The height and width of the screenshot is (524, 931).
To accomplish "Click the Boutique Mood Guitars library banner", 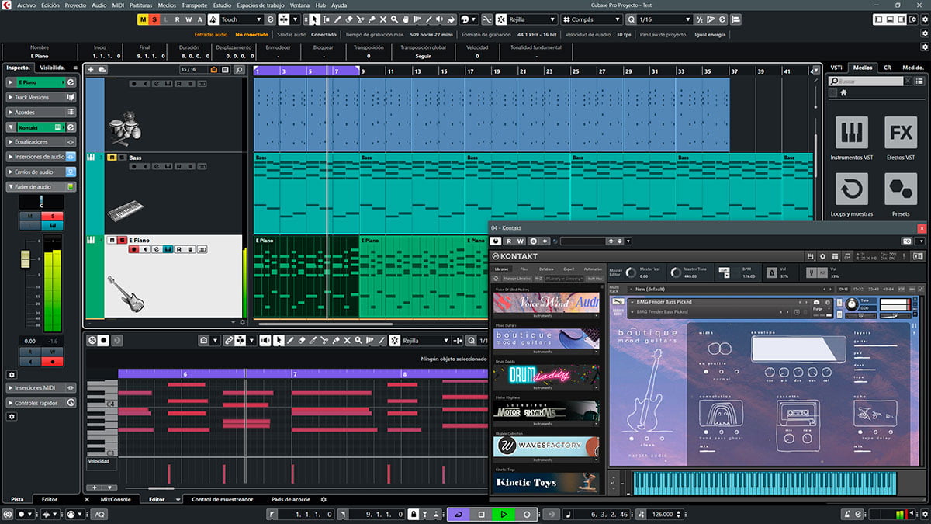I will tap(547, 338).
